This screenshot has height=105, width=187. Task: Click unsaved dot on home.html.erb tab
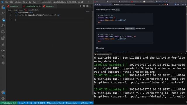pos(40,6)
